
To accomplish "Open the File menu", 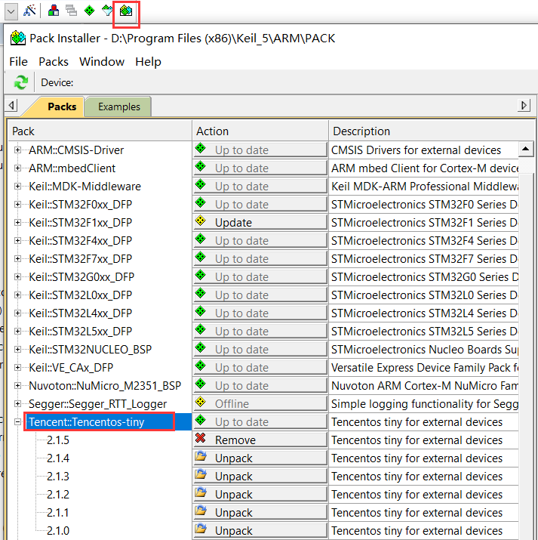I will [18, 62].
